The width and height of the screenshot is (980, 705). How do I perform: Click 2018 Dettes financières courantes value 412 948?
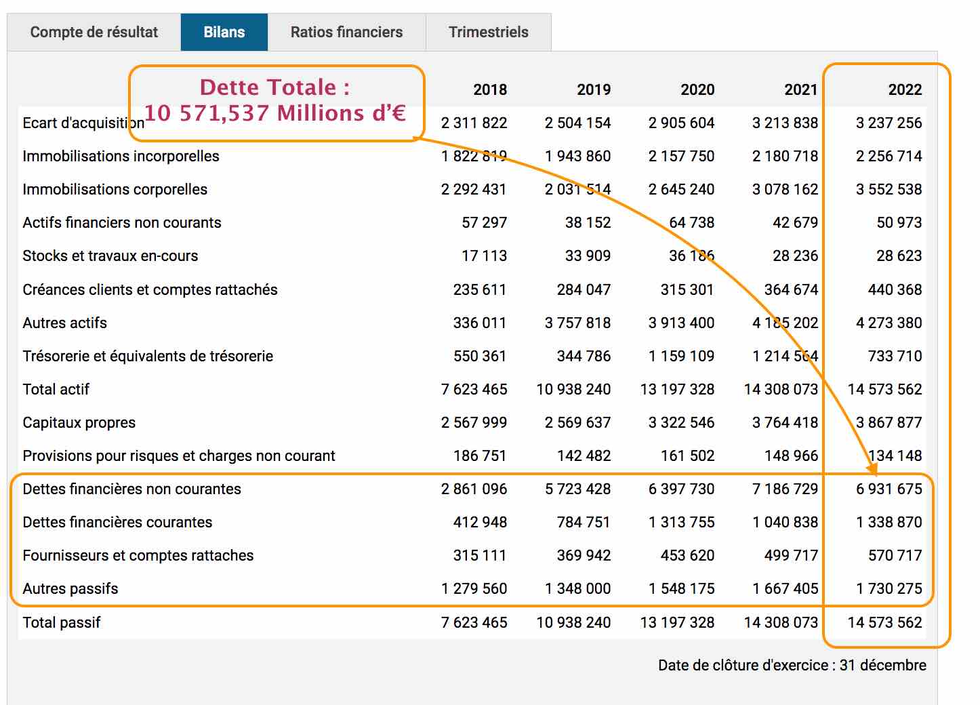point(480,522)
